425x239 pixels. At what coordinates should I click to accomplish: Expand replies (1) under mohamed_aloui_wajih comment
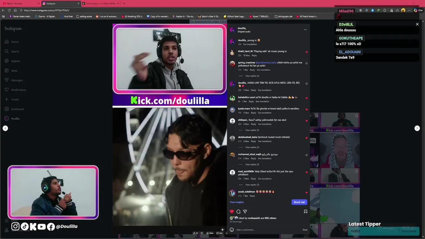(252, 165)
